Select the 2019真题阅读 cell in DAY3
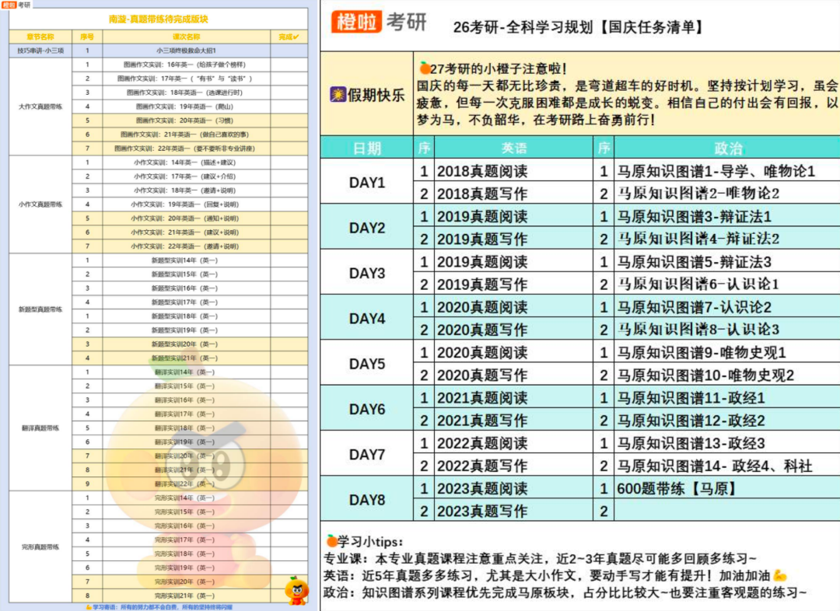 (x=514, y=261)
